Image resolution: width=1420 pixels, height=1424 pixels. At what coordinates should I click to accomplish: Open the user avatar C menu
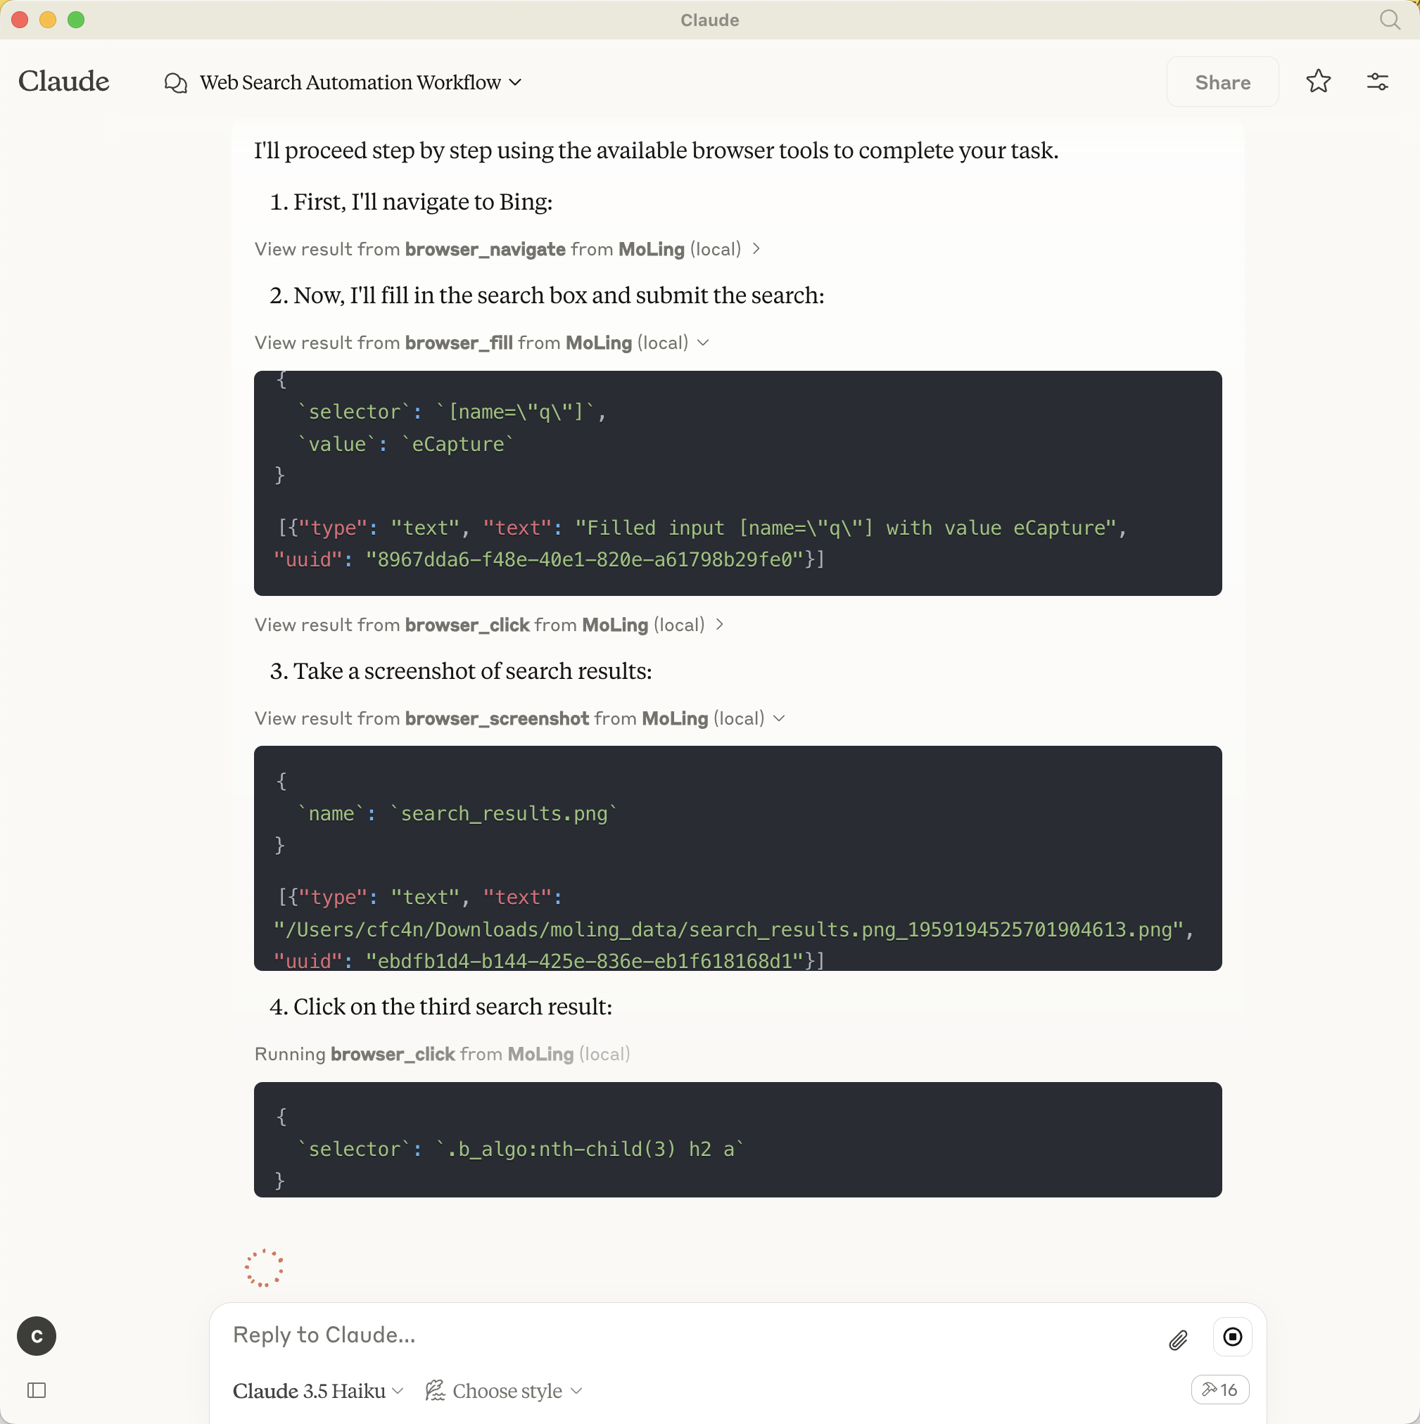[37, 1335]
